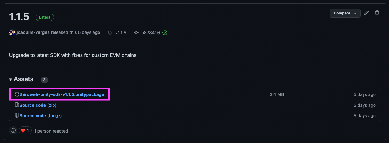The height and width of the screenshot is (143, 389).
Task: Click the "1 person reacted" text
Action: tap(51, 131)
